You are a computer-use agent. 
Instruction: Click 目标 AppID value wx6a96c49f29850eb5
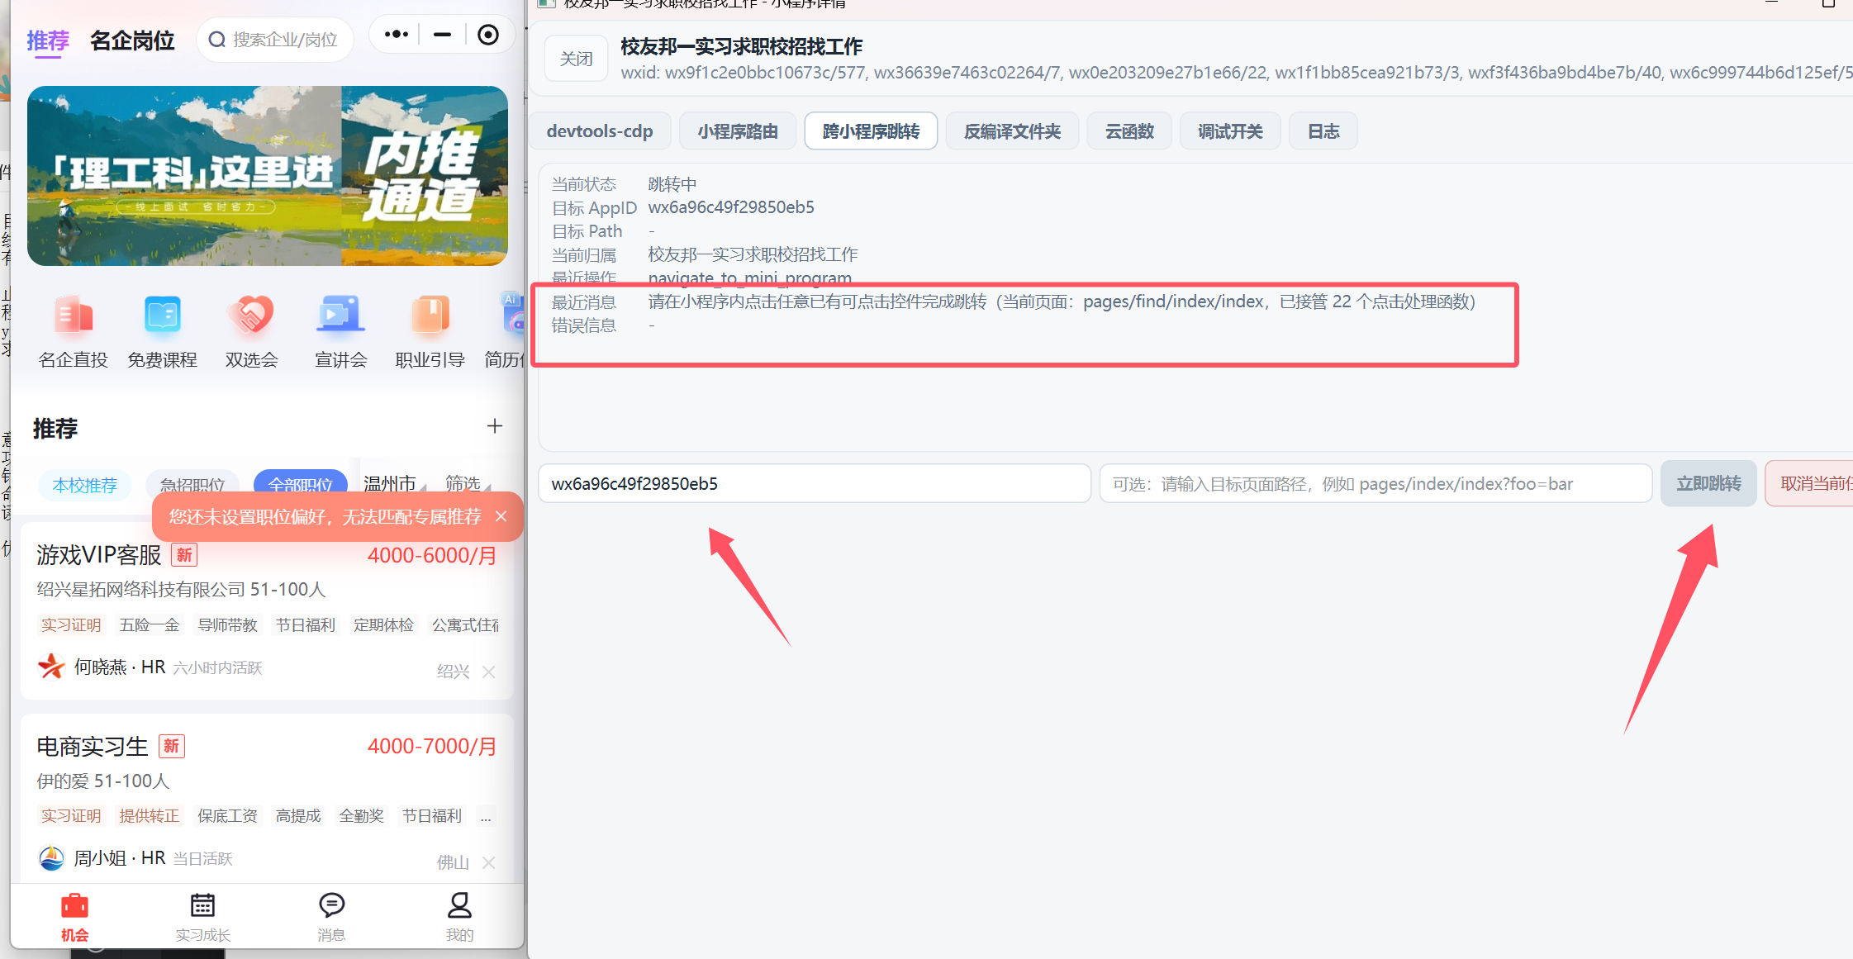pyautogui.click(x=731, y=207)
